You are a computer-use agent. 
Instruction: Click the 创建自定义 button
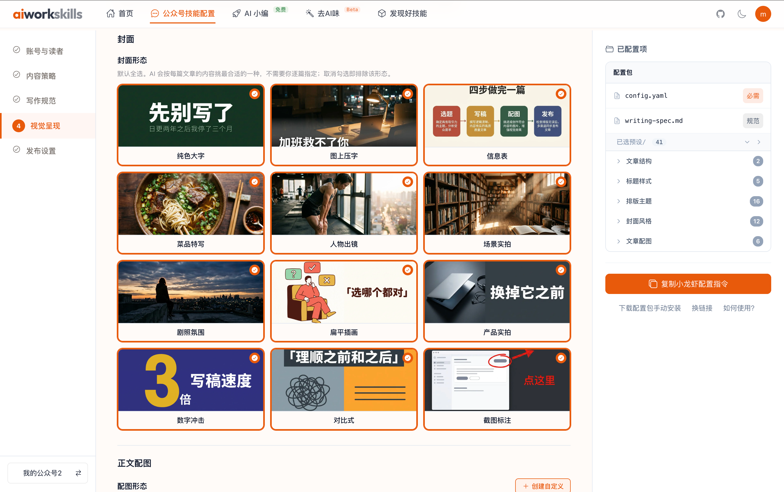(x=543, y=486)
